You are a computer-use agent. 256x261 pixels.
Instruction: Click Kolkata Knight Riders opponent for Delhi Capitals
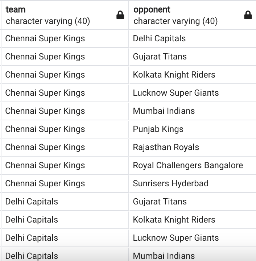click(193, 220)
